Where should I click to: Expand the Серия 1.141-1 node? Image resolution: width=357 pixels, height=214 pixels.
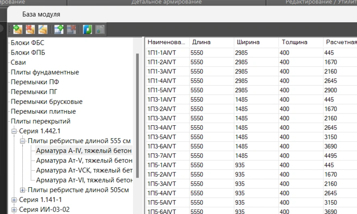click(15, 200)
